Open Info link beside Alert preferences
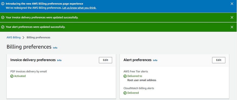 (155, 60)
